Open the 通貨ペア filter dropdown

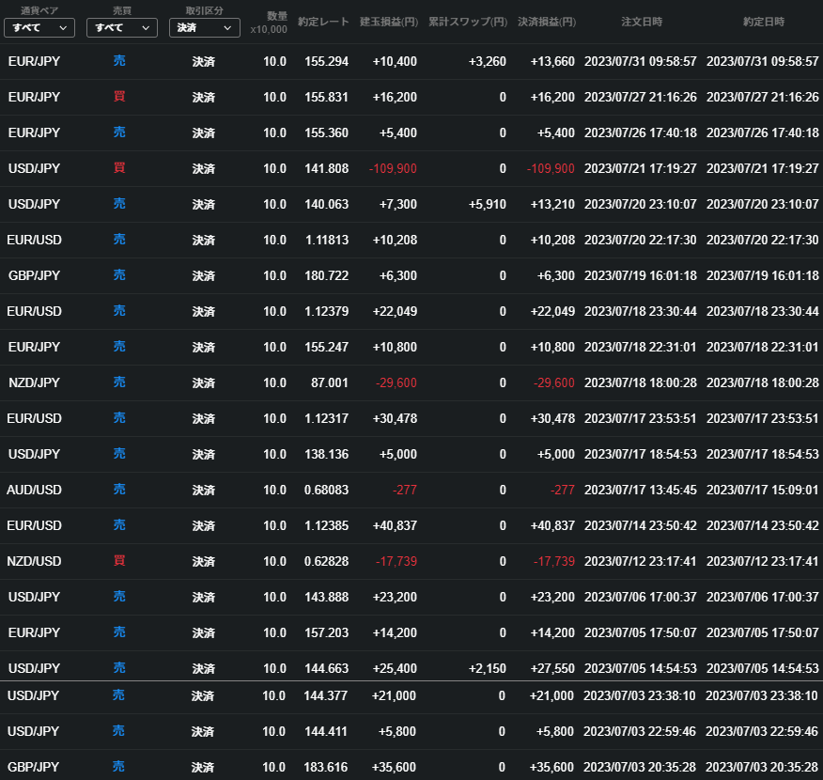[x=39, y=28]
